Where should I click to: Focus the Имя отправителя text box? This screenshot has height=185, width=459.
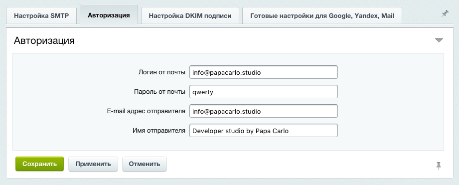pyautogui.click(x=264, y=131)
